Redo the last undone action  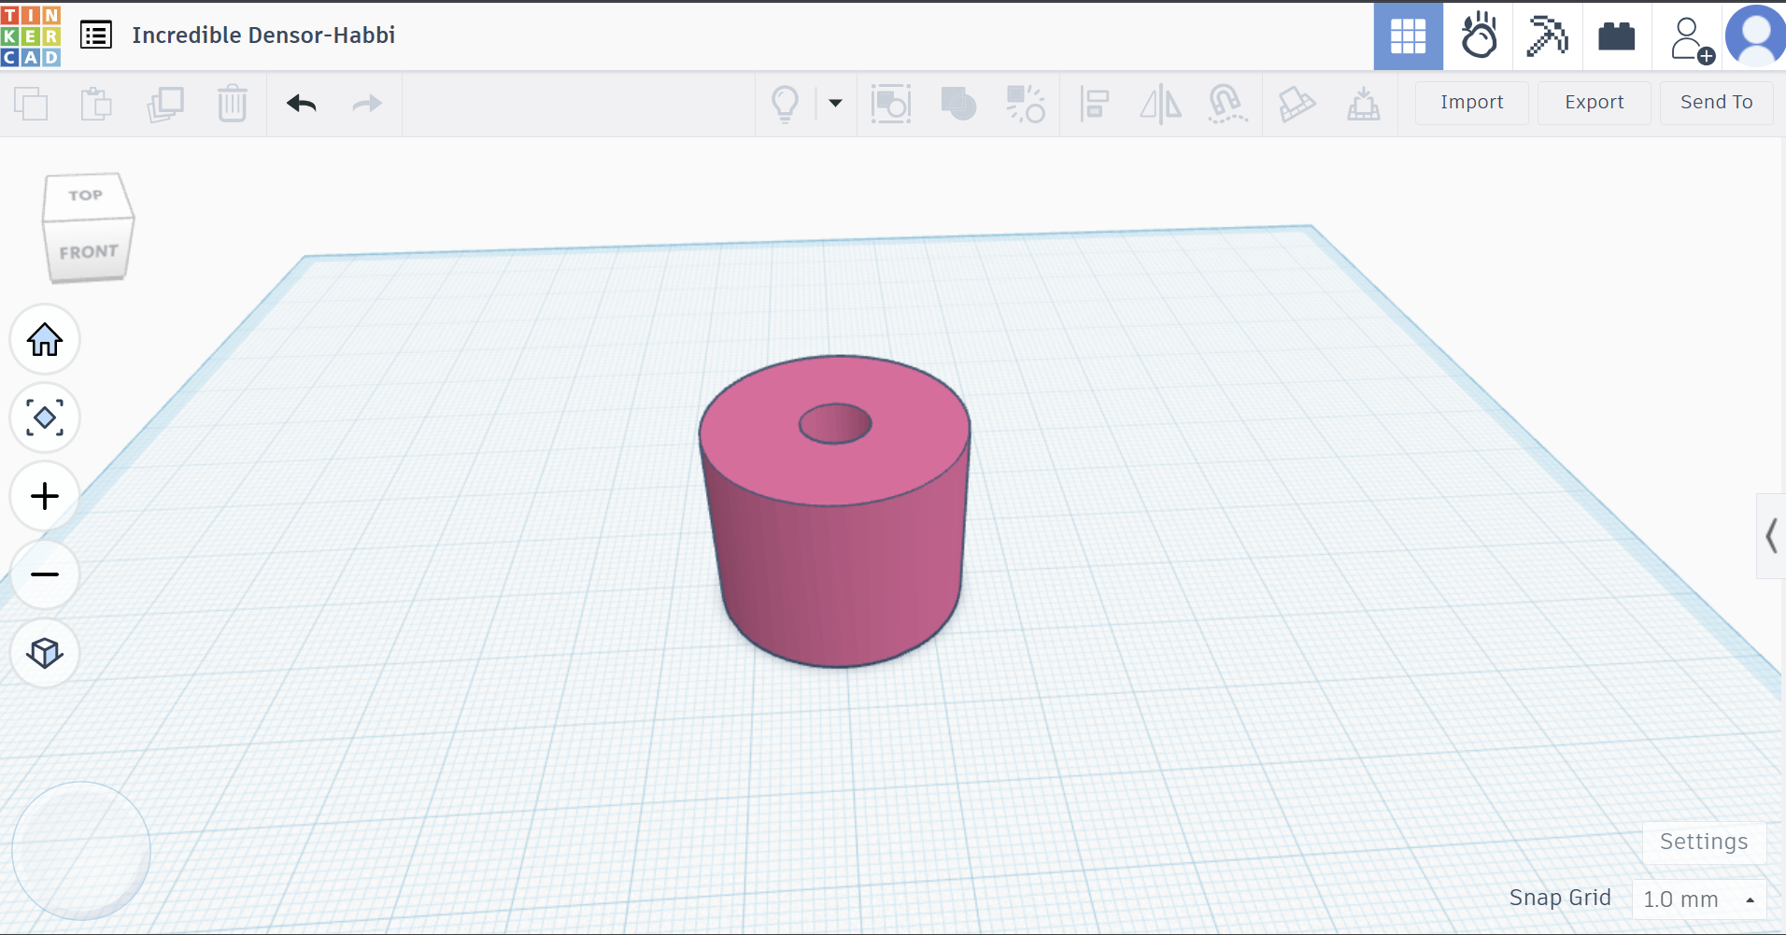[367, 103]
